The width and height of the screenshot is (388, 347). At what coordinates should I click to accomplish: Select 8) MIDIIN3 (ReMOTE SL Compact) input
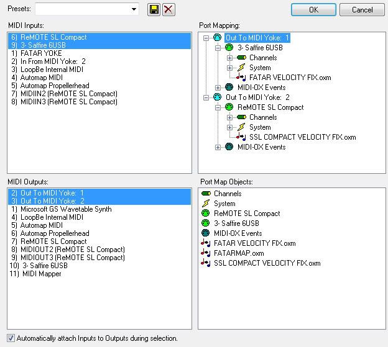point(99,102)
